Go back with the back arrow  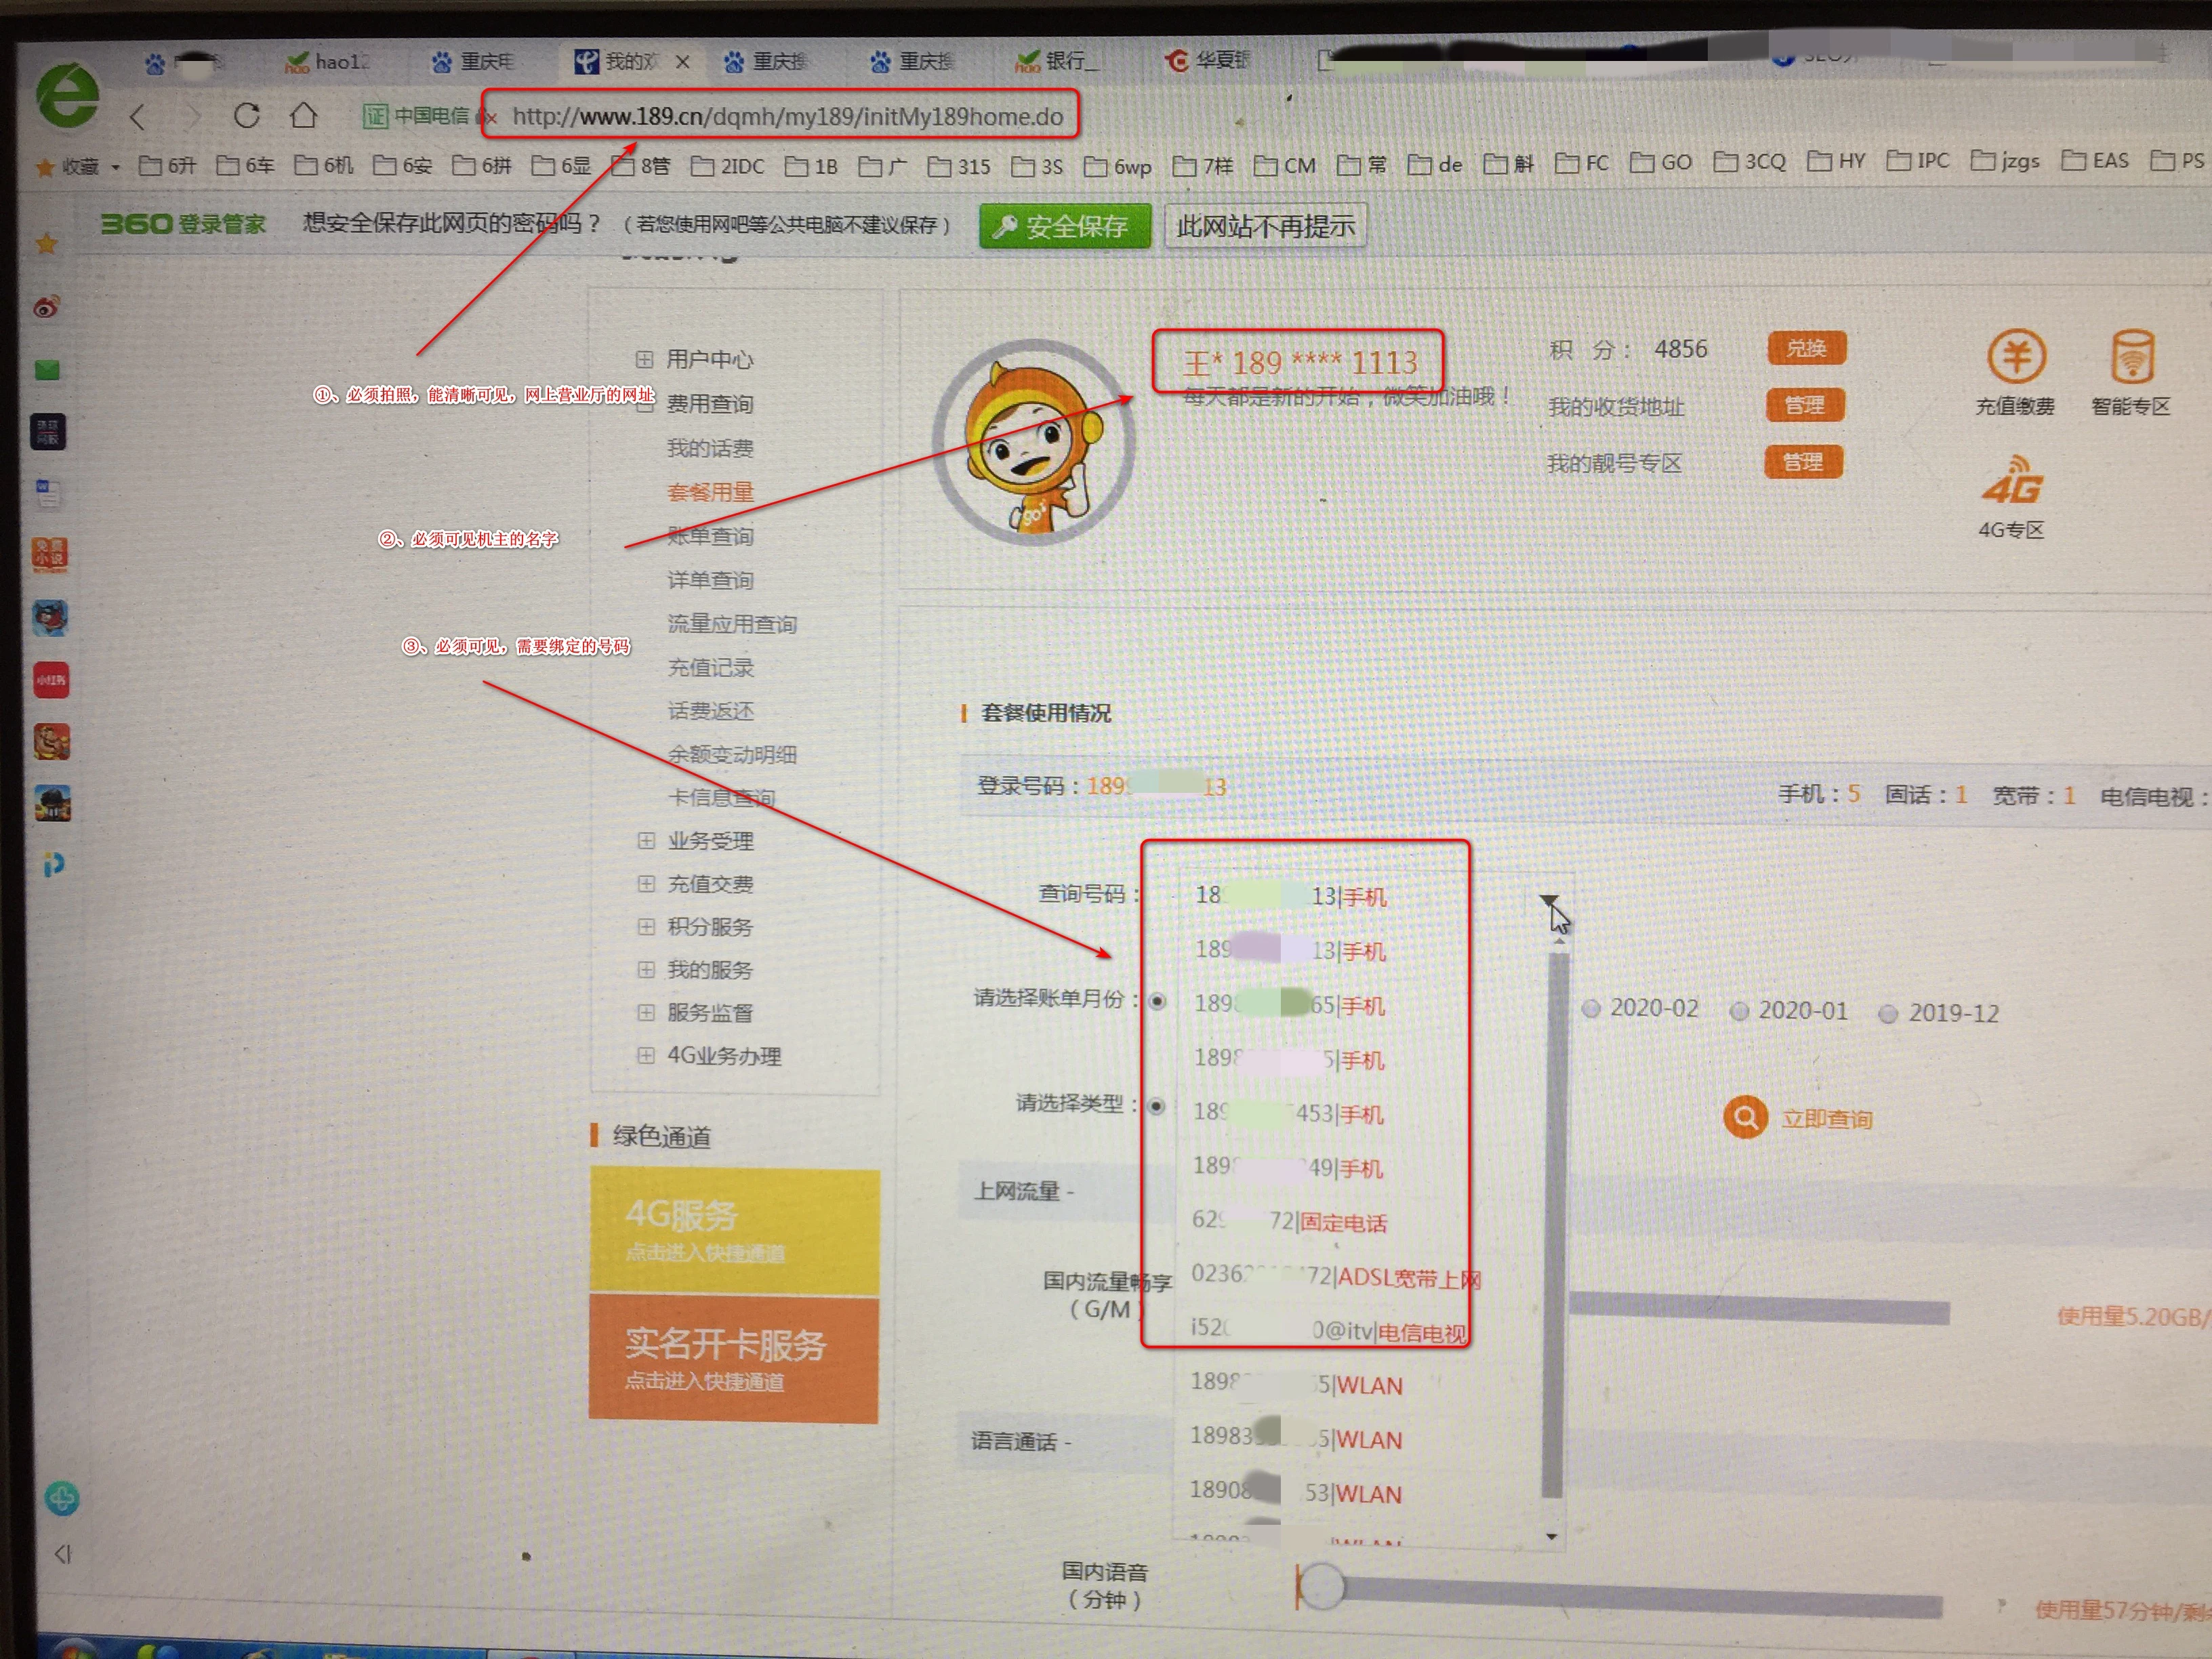138,118
